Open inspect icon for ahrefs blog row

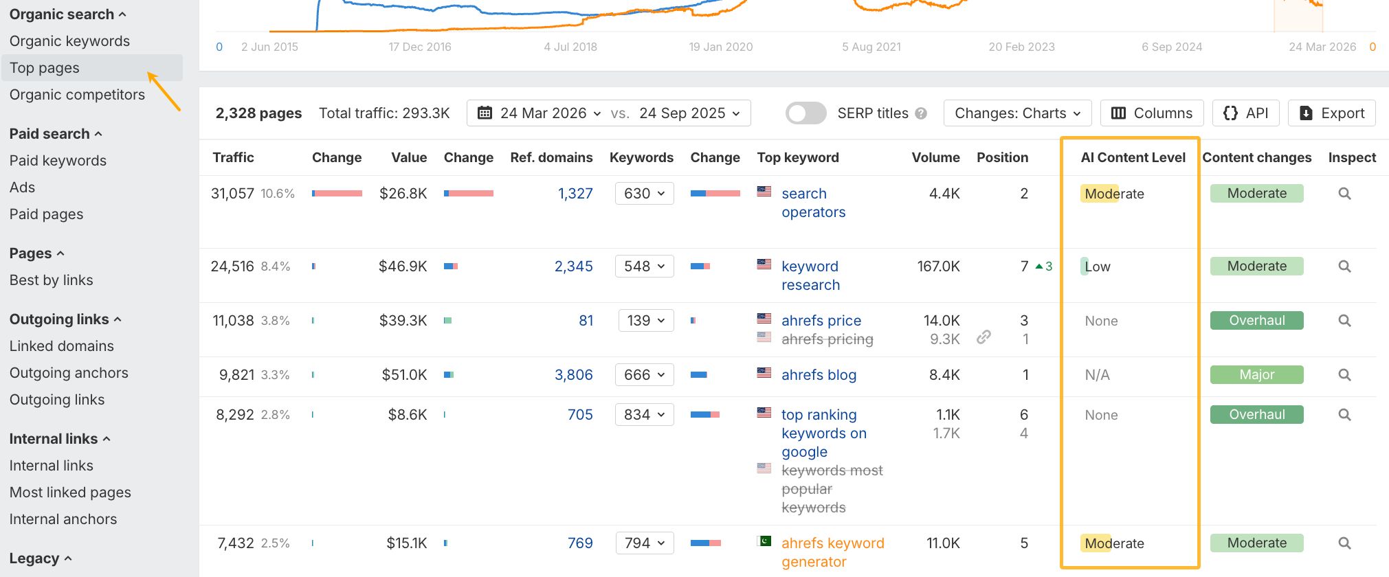click(x=1344, y=375)
